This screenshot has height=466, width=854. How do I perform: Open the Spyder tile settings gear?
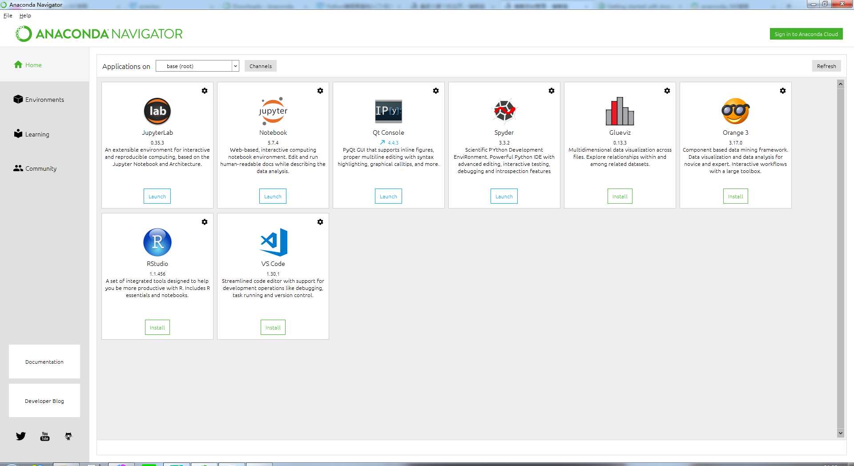point(552,91)
